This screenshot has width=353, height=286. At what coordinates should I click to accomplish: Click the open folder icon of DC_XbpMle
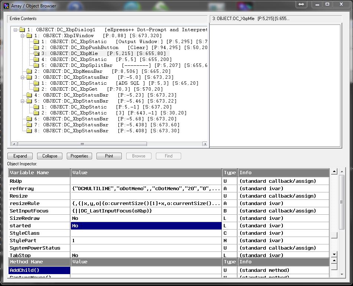tap(36, 53)
